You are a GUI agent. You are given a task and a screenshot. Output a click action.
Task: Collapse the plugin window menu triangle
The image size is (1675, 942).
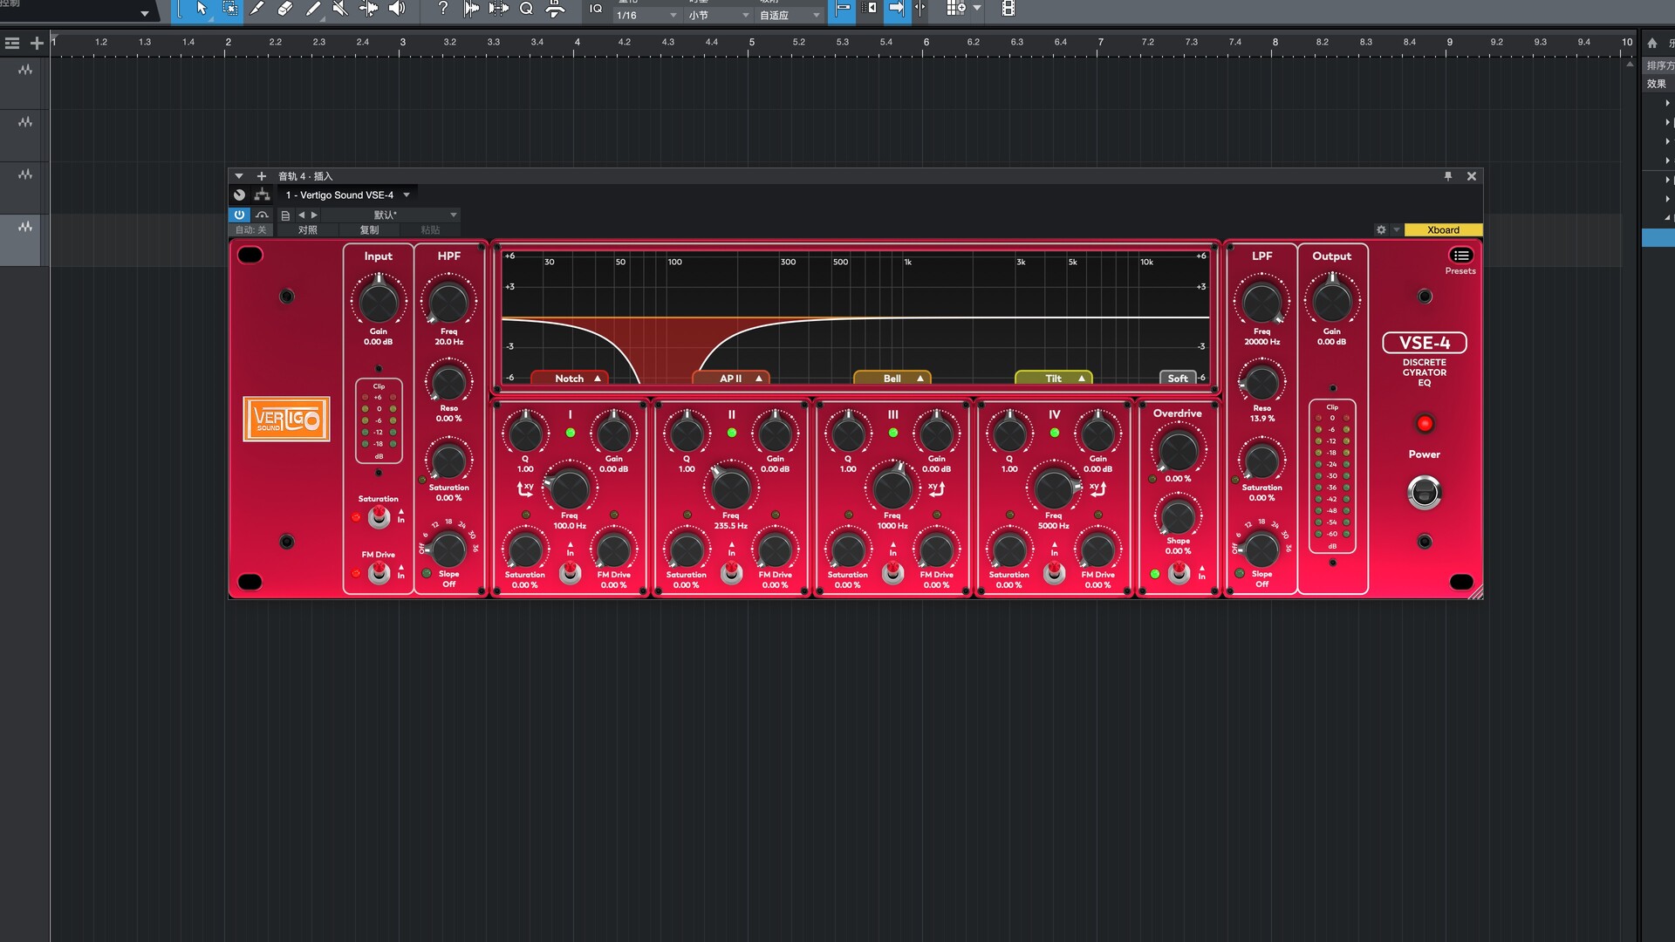tap(239, 176)
